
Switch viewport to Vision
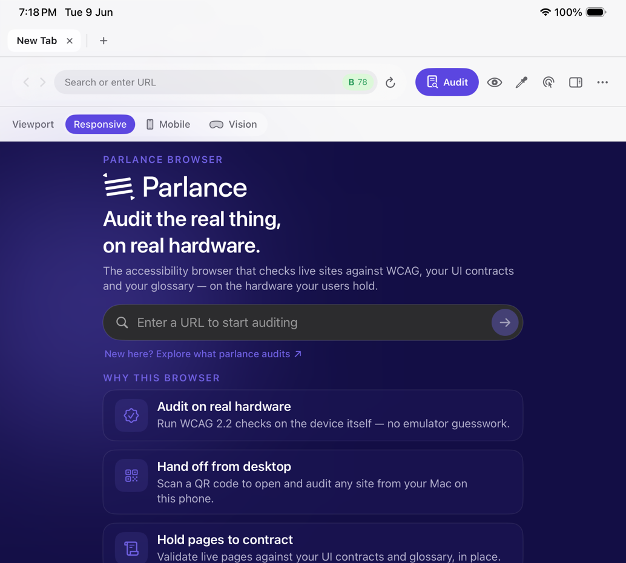pyautogui.click(x=233, y=124)
